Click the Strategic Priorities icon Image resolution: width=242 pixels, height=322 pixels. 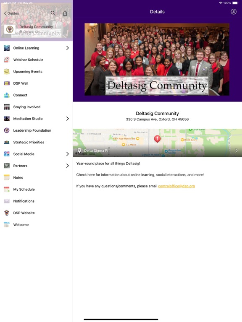(7, 142)
